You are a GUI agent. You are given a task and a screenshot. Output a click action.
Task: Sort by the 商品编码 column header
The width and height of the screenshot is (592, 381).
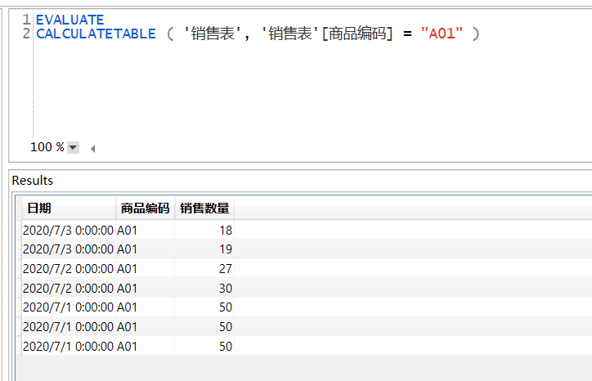[x=146, y=208]
